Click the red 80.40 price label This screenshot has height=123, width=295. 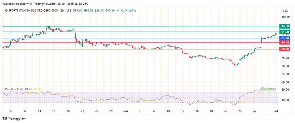[x=285, y=49]
